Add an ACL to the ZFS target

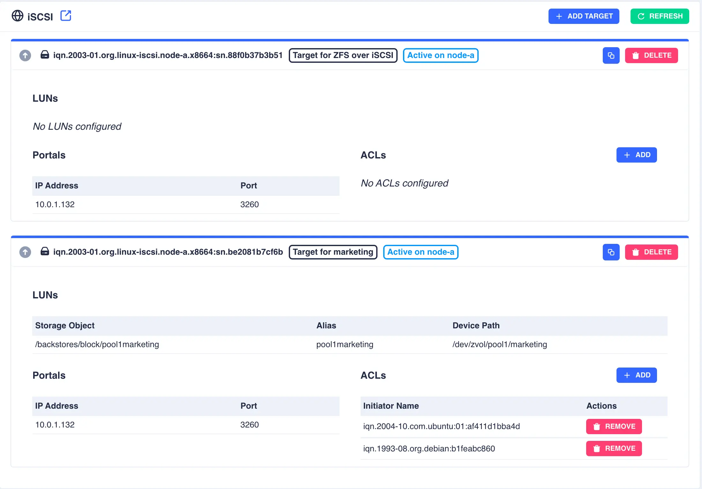pyautogui.click(x=636, y=155)
